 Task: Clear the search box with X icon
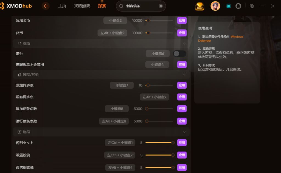point(161,6)
